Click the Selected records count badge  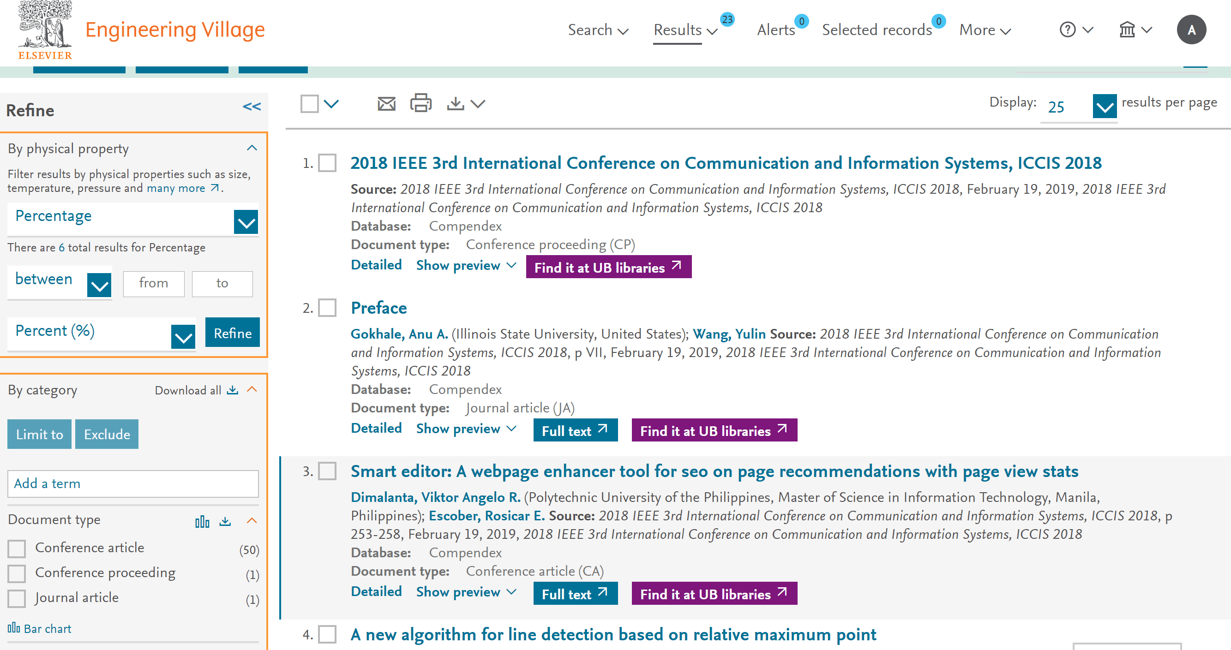938,21
